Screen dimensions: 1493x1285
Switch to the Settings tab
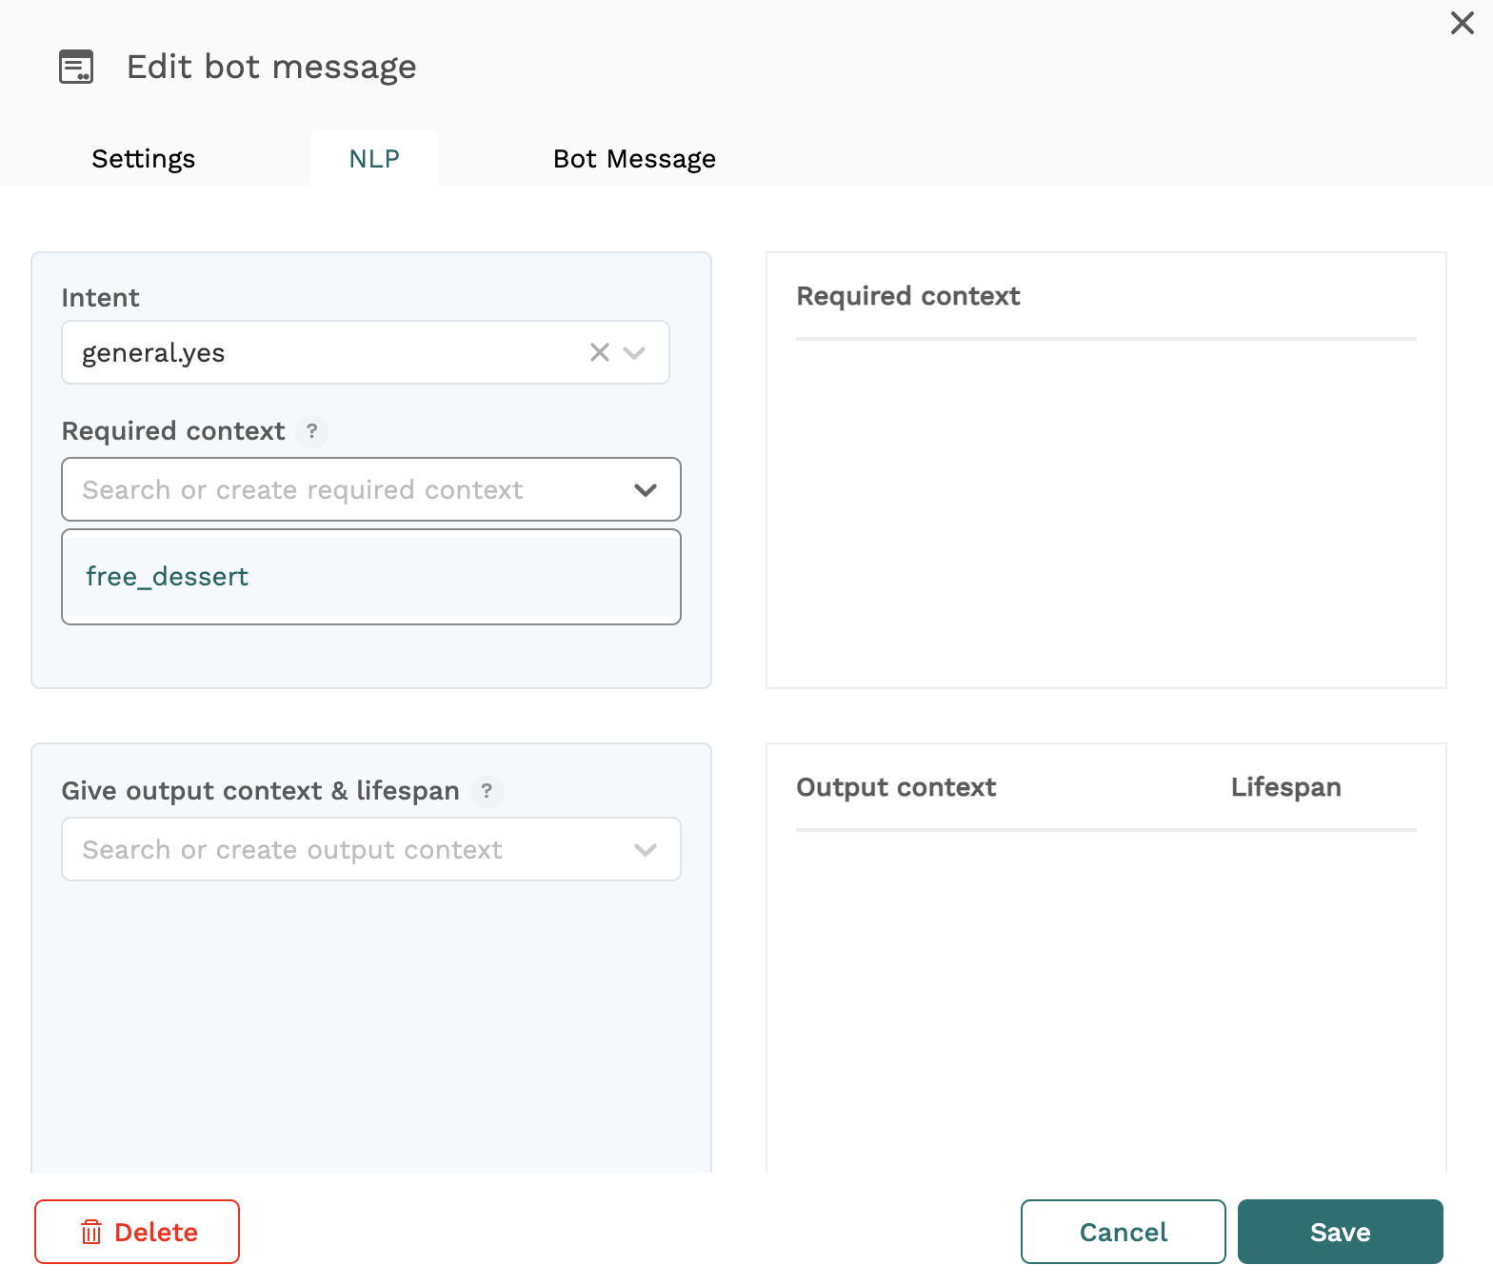coord(144,159)
